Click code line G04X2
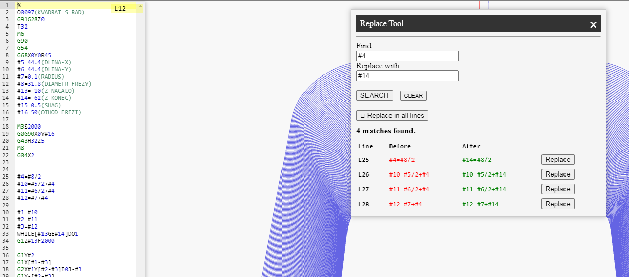Image resolution: width=629 pixels, height=277 pixels. 26,155
